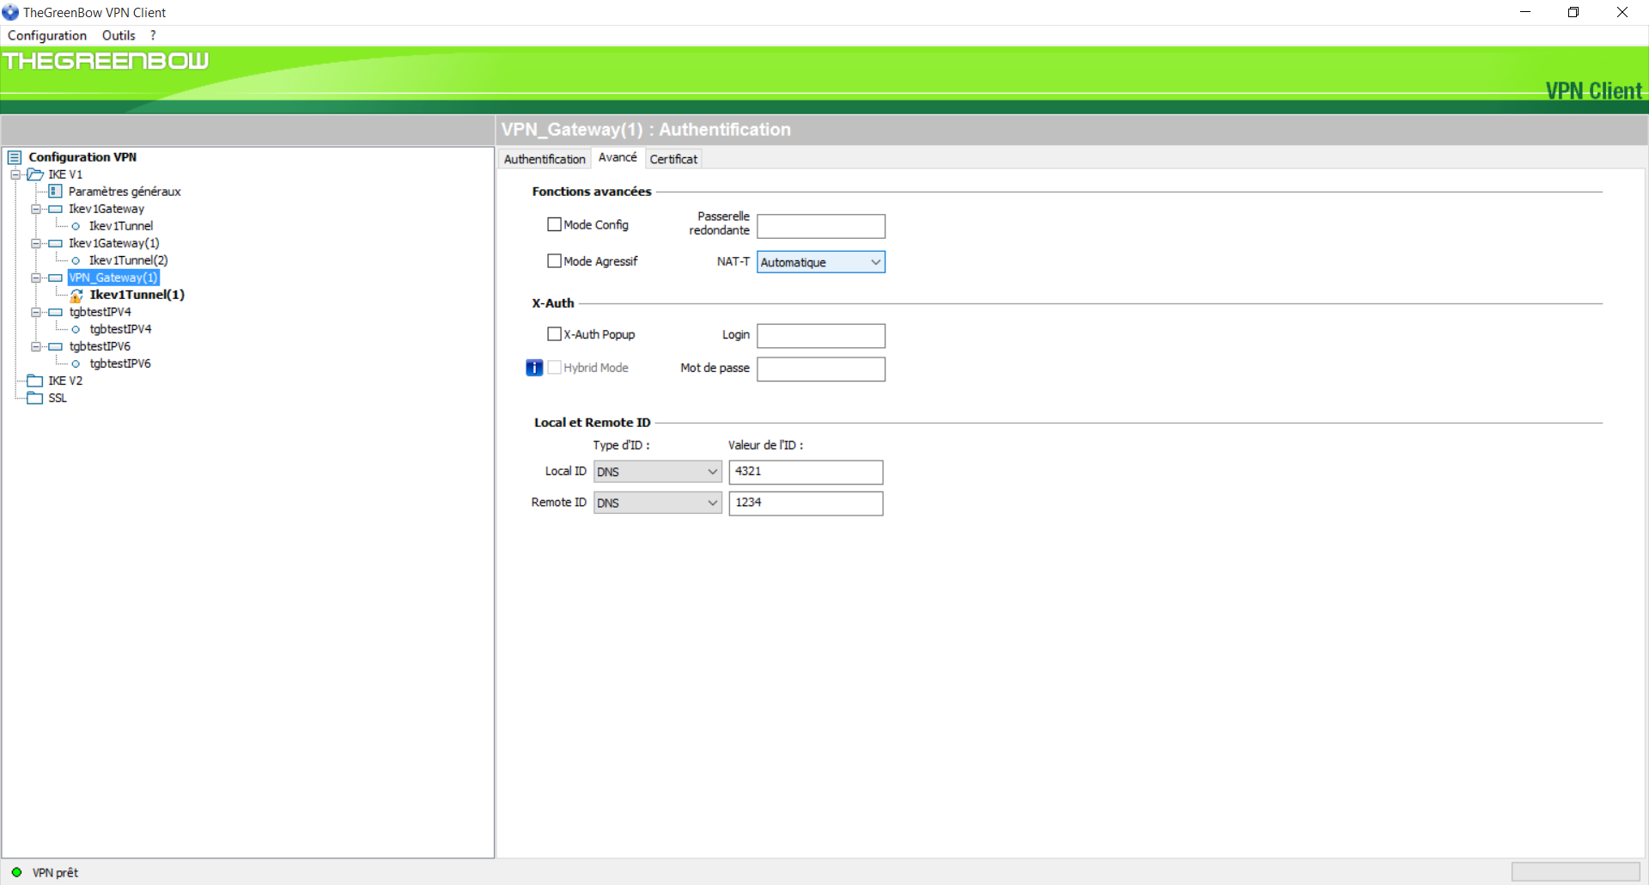Click the Ikev1Gateway(1) gateway icon
This screenshot has width=1649, height=885.
pos(56,243)
